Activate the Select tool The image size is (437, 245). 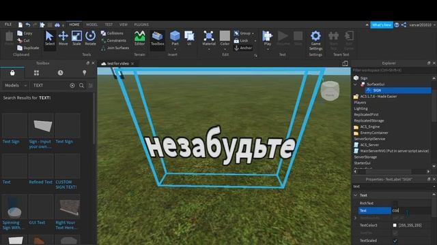point(50,38)
